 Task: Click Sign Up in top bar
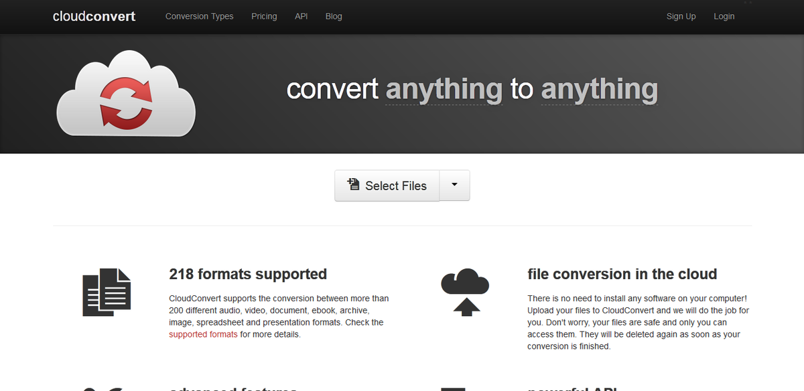(x=681, y=16)
